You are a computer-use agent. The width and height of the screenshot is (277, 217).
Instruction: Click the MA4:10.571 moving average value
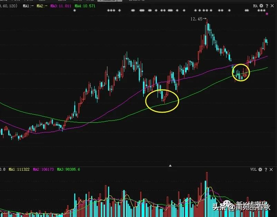85,6
